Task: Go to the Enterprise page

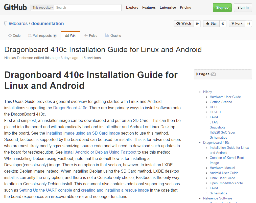Action: (168, 8)
